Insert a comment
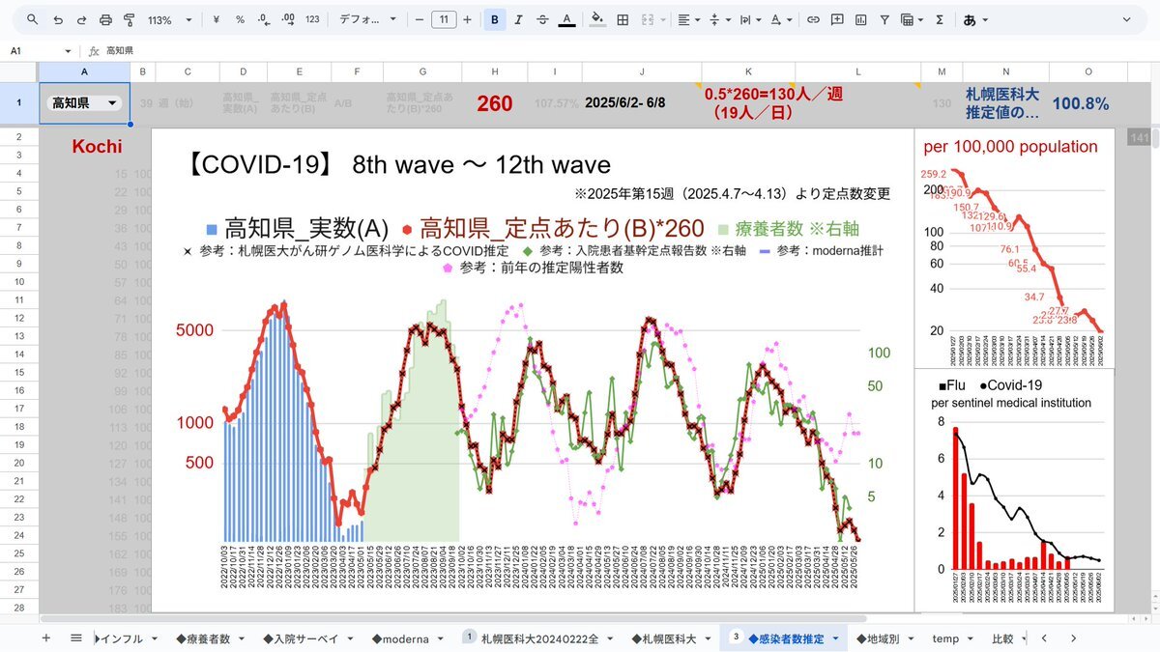 (836, 19)
